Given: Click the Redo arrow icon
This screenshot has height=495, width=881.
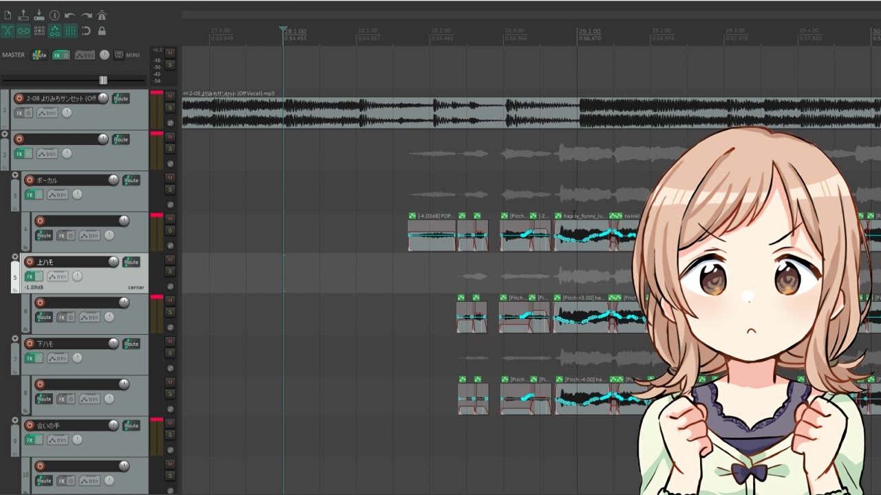Looking at the screenshot, I should point(86,14).
